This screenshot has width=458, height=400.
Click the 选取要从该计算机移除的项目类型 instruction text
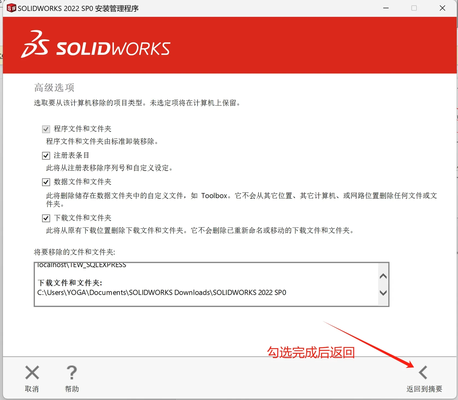click(x=138, y=103)
